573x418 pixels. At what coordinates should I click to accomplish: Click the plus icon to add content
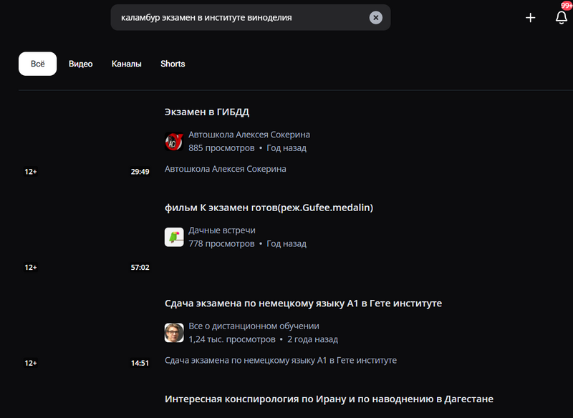click(530, 18)
